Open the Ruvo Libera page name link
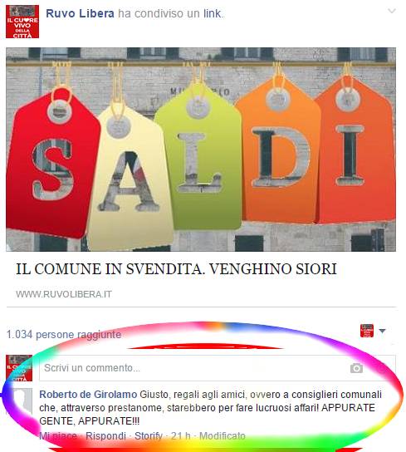 pyautogui.click(x=80, y=13)
